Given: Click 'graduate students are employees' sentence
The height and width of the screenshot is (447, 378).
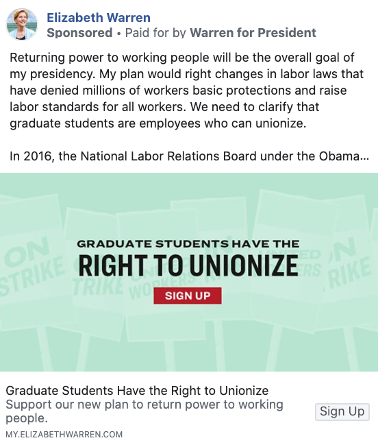Looking at the screenshot, I should tap(157, 123).
